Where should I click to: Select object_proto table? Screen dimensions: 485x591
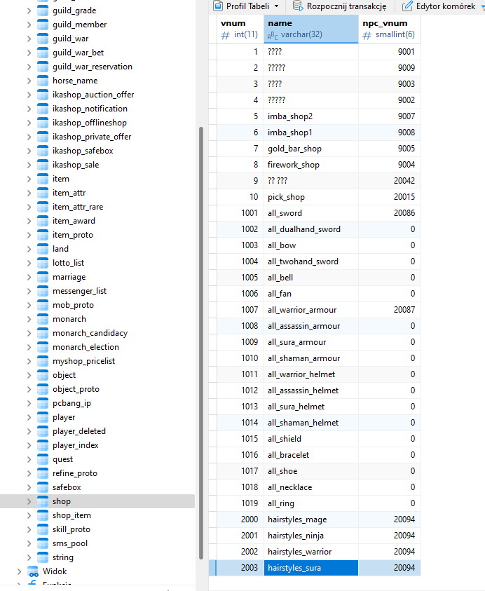76,389
